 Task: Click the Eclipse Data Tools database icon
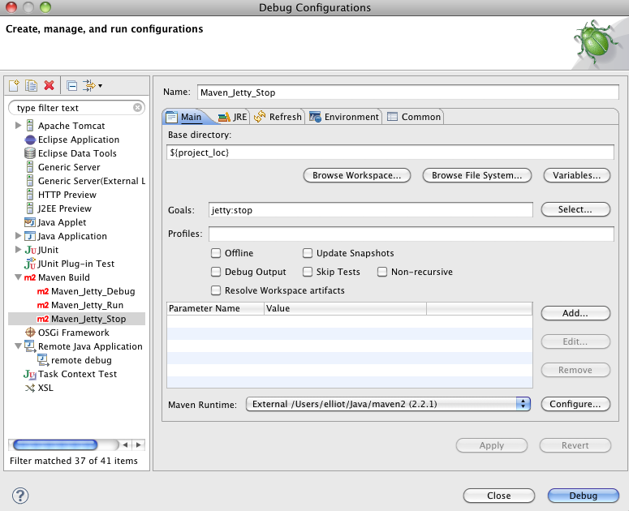30,153
